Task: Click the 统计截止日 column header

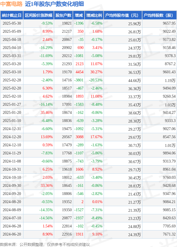Action: (12, 15)
